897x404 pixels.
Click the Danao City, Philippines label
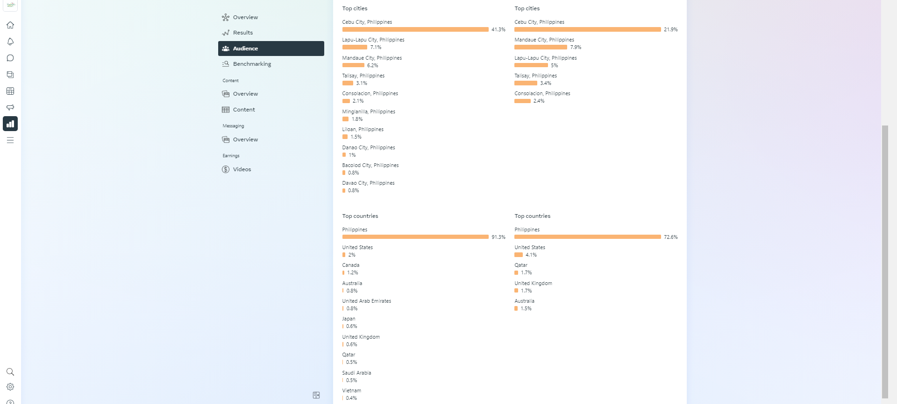coord(369,148)
